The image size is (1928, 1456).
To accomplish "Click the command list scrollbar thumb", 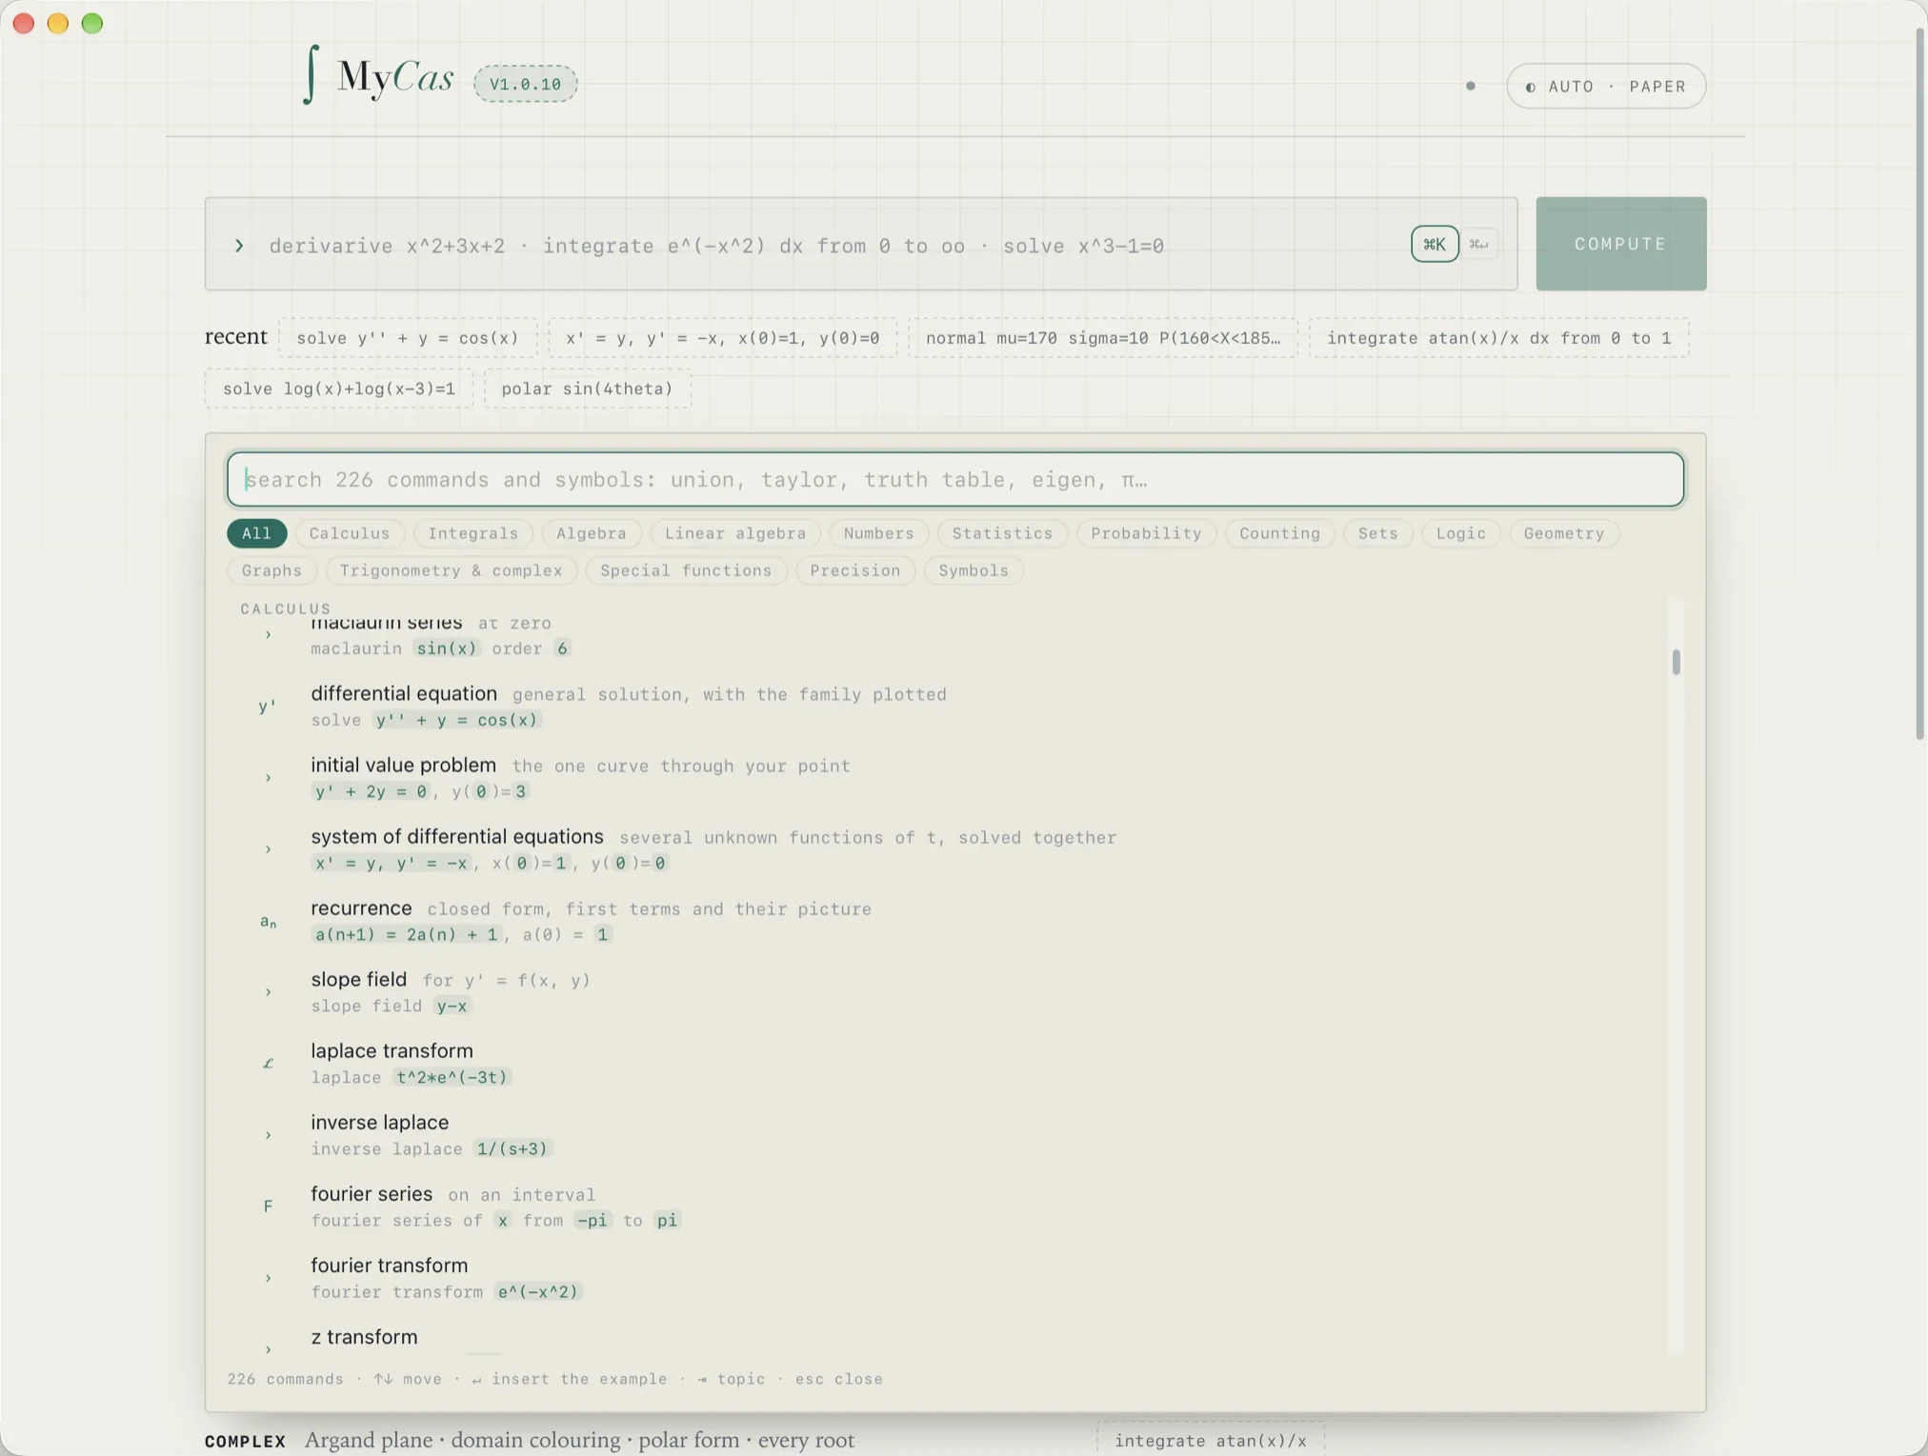I will pos(1676,661).
